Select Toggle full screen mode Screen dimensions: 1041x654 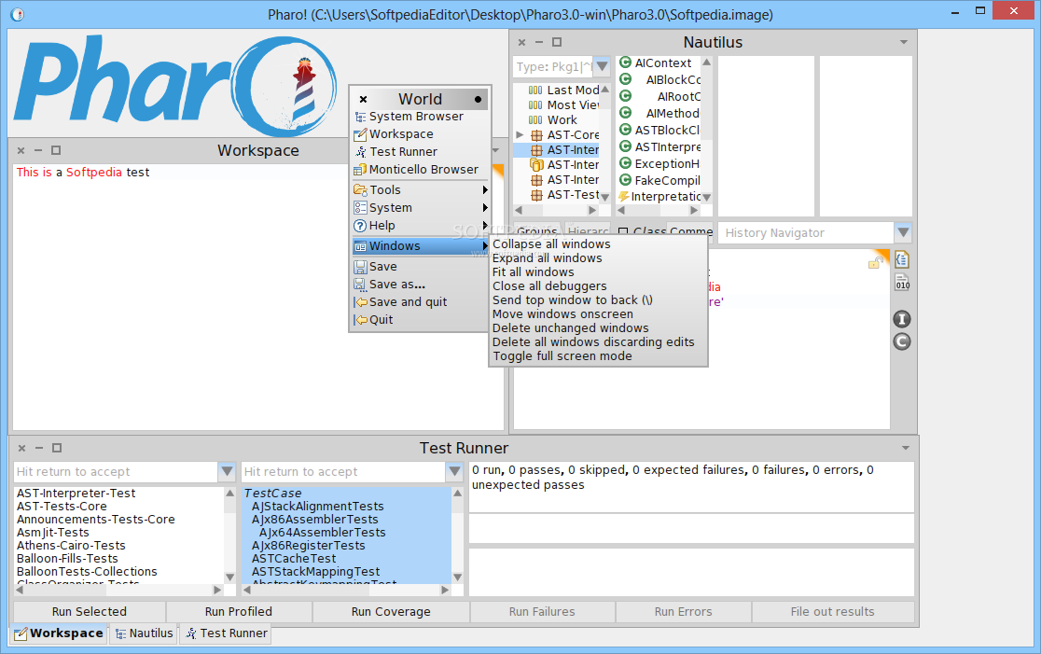coord(562,355)
